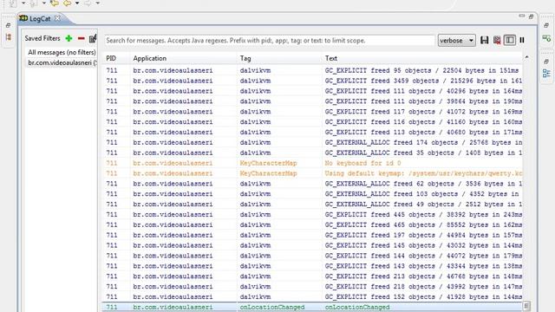The width and height of the screenshot is (555, 312).
Task: Pause receiving new logcat messages
Action: coord(522,41)
